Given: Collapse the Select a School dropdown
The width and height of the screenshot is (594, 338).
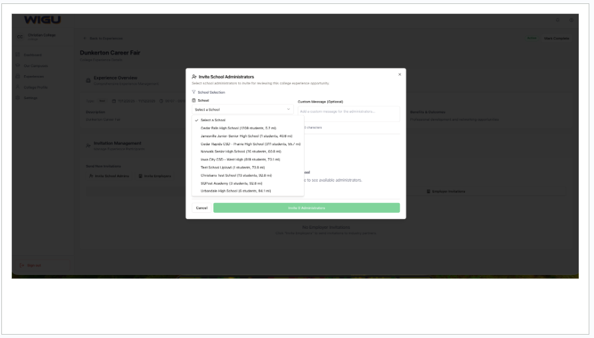Looking at the screenshot, I should pyautogui.click(x=242, y=109).
